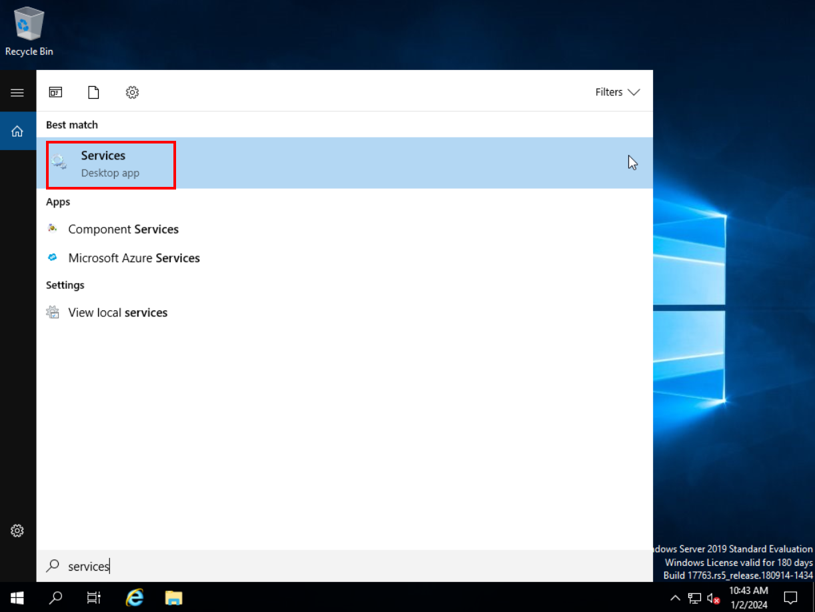Click the muted volume speaker icon

point(713,597)
